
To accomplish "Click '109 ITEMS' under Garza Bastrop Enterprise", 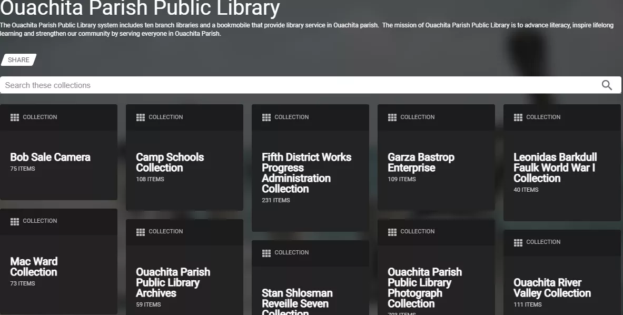I will coord(402,179).
